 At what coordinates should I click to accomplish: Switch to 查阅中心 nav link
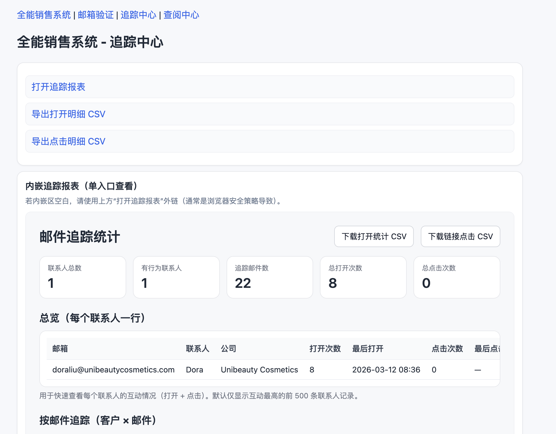[181, 15]
